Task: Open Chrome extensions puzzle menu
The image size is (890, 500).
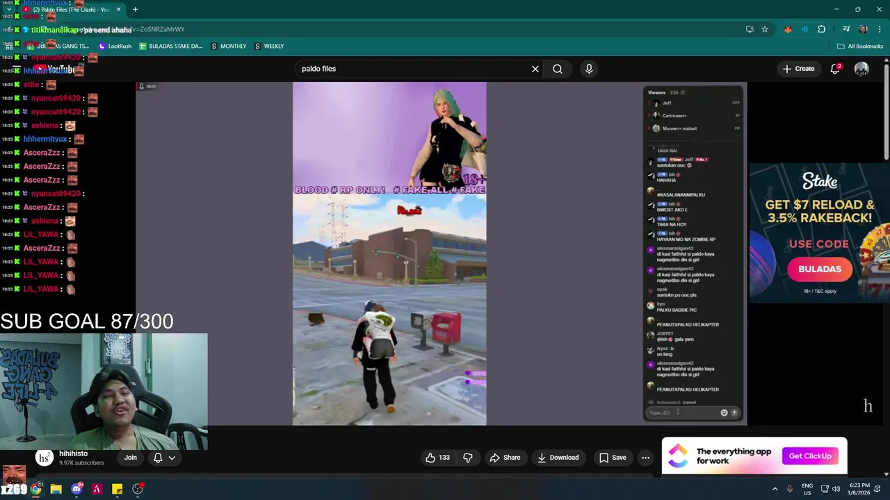Action: [821, 29]
